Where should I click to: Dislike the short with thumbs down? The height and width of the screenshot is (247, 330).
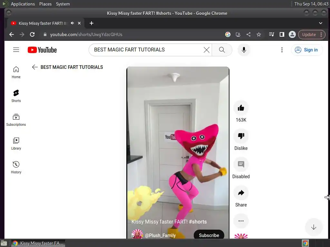click(241, 136)
